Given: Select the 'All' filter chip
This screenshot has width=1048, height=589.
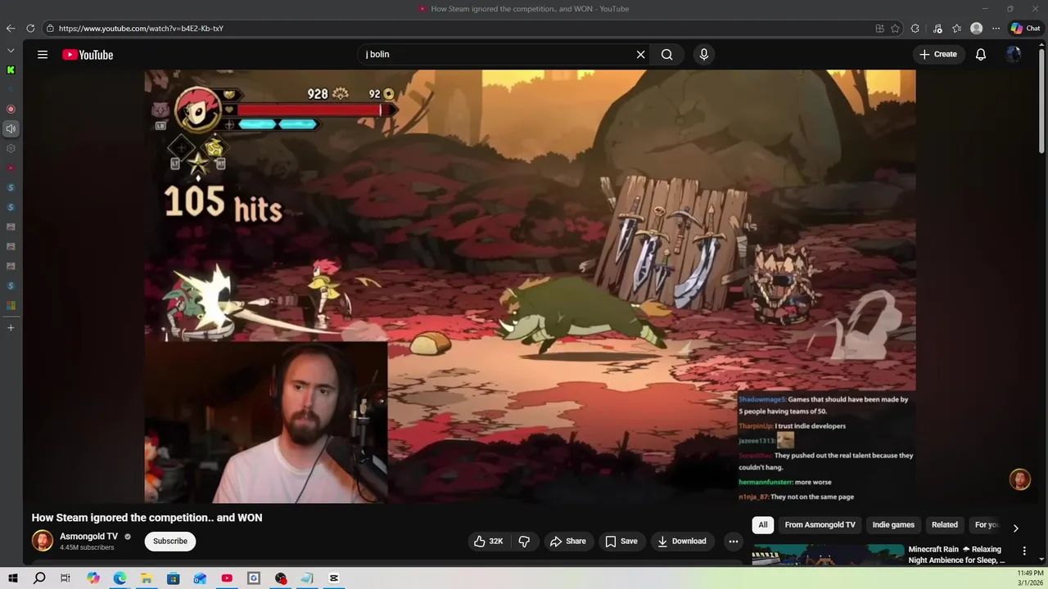Looking at the screenshot, I should tap(763, 525).
